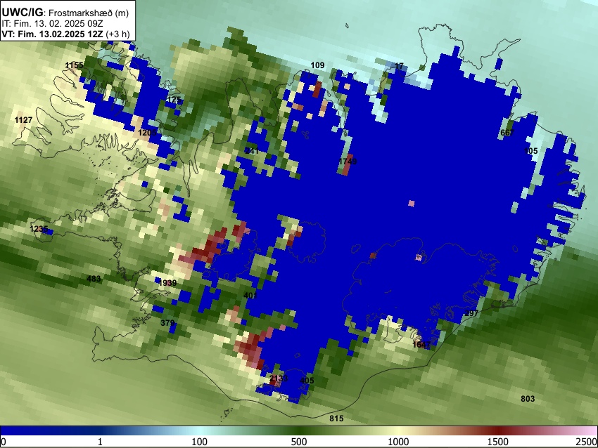Screen dimensions: 598x448
Task: Click the map value 1235
Action: (39, 229)
